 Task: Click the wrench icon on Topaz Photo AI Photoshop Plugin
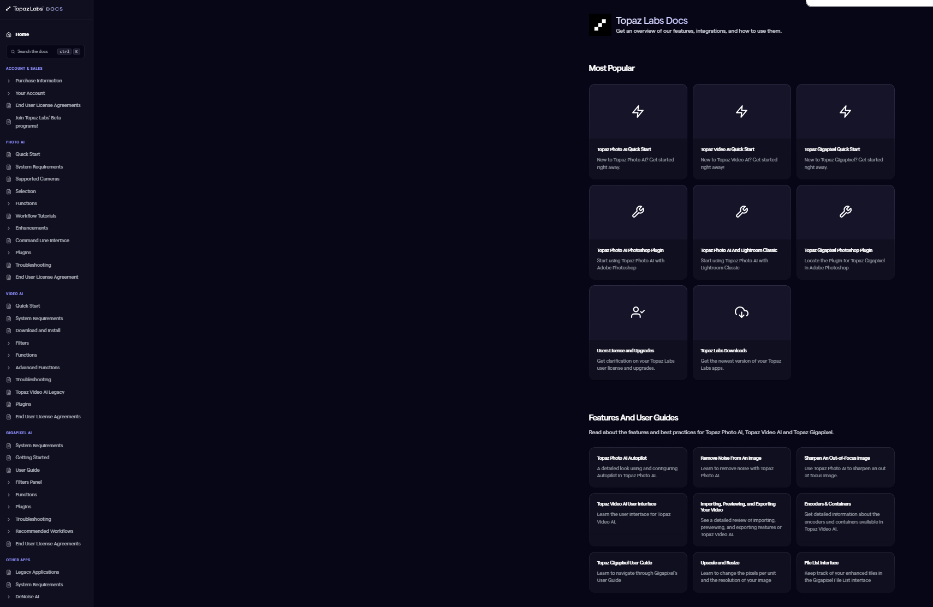638,212
